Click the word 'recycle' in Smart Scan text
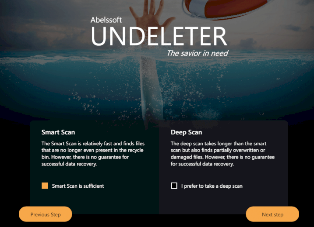Screen dimensions: 314x227 pos(136,150)
